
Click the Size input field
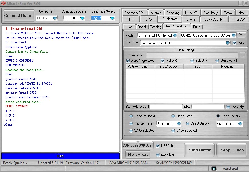[208, 107]
